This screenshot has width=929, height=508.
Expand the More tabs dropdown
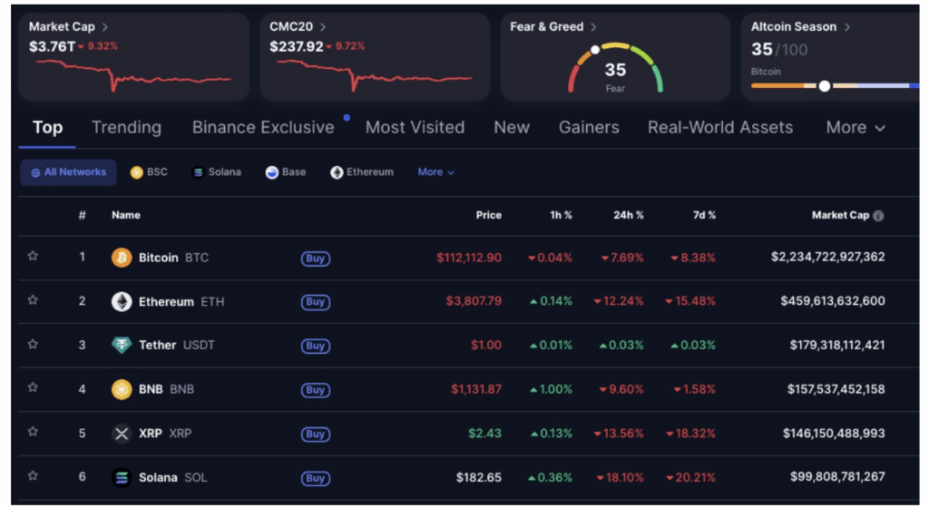click(855, 128)
